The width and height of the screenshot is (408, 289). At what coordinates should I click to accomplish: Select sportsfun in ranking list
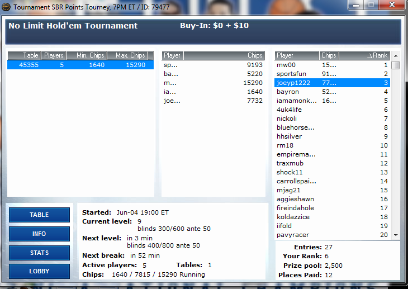pos(333,74)
